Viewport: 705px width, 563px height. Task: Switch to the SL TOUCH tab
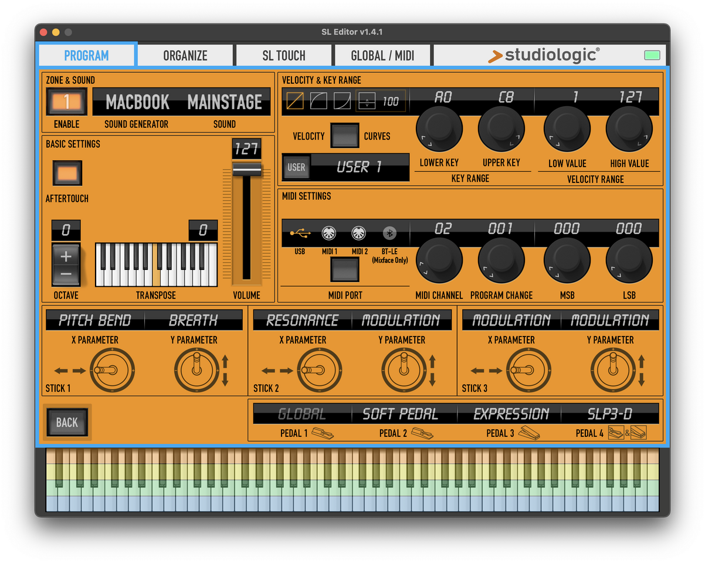pos(284,55)
